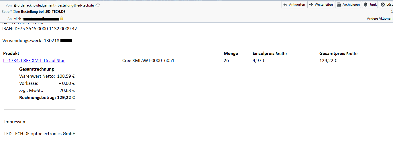Click the part number Cree XMLAWT-0000T6051
The height and width of the screenshot is (146, 393).
pyautogui.click(x=148, y=61)
